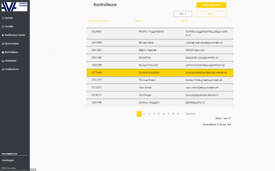Sort by the Name column header
The height and width of the screenshot is (171, 275).
point(138,21)
